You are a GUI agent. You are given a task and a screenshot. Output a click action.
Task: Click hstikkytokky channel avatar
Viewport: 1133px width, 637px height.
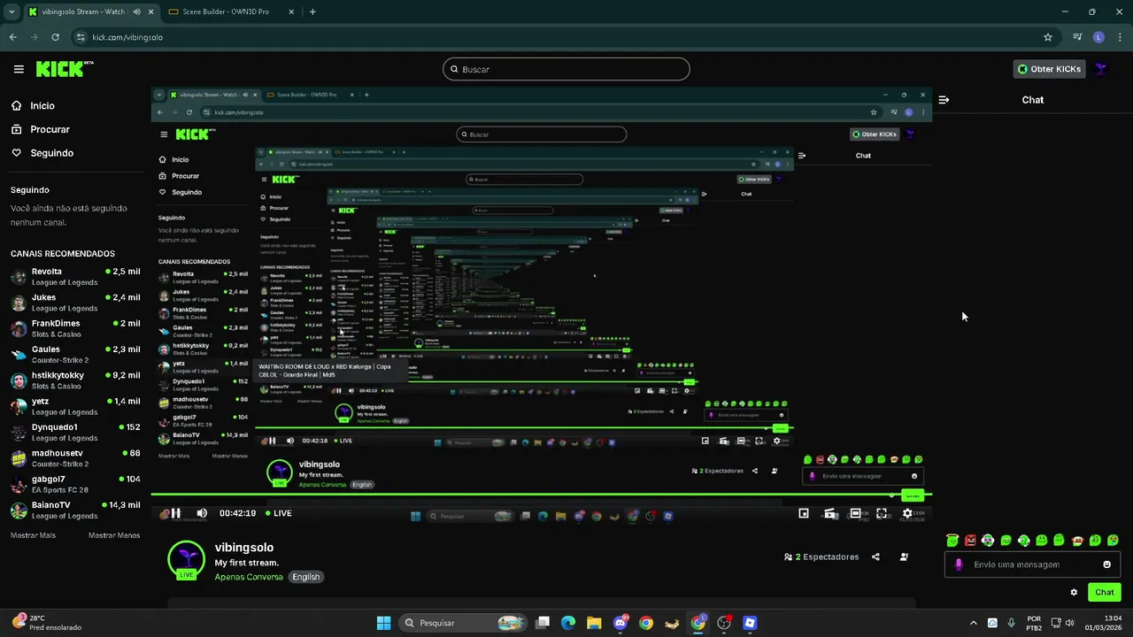click(x=19, y=380)
